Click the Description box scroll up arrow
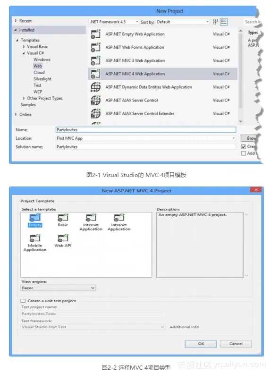Screen dimensions: 271x374 point(246,215)
